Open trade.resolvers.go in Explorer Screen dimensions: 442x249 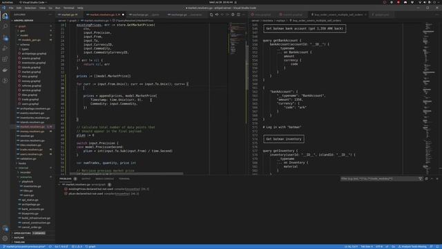tap(31, 149)
